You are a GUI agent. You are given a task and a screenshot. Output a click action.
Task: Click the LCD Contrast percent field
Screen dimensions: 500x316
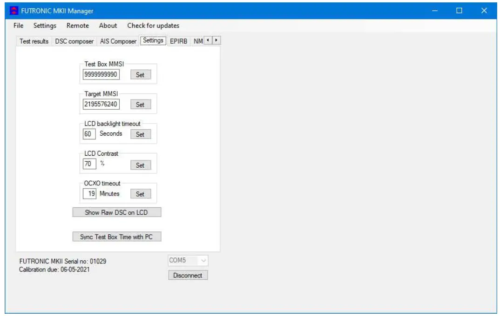(89, 164)
